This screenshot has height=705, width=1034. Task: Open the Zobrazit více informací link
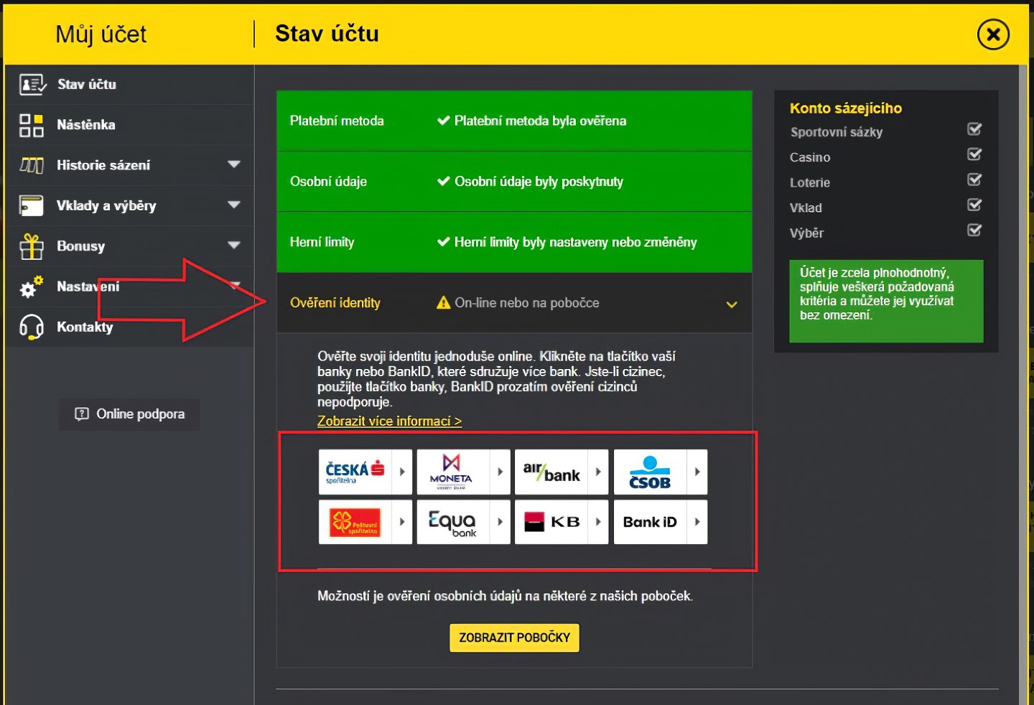click(390, 421)
